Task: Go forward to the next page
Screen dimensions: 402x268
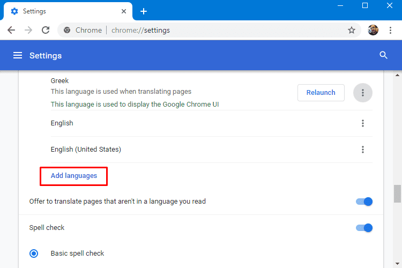Action: 28,30
